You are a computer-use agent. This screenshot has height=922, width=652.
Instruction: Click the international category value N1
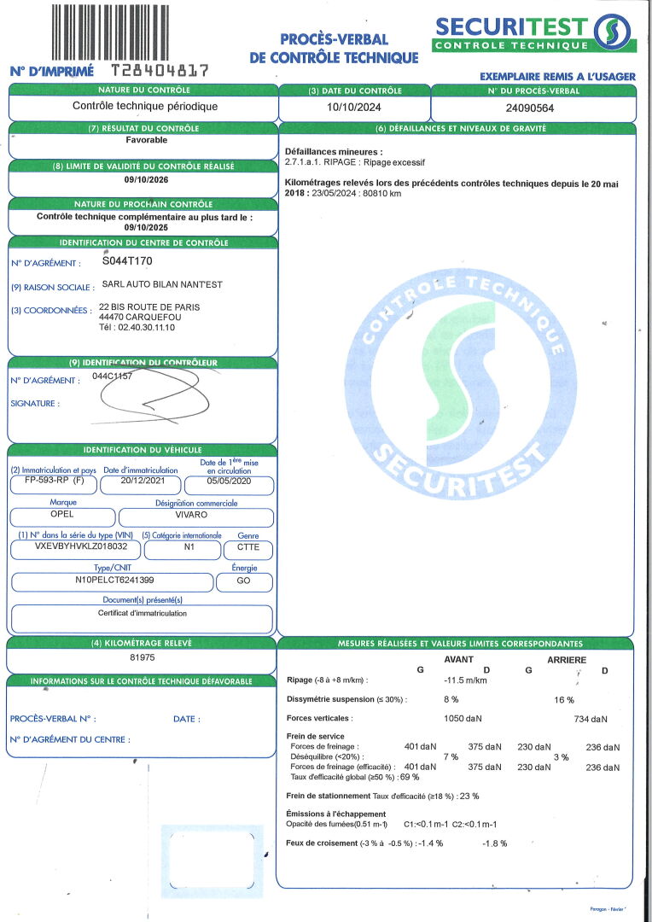tap(189, 547)
